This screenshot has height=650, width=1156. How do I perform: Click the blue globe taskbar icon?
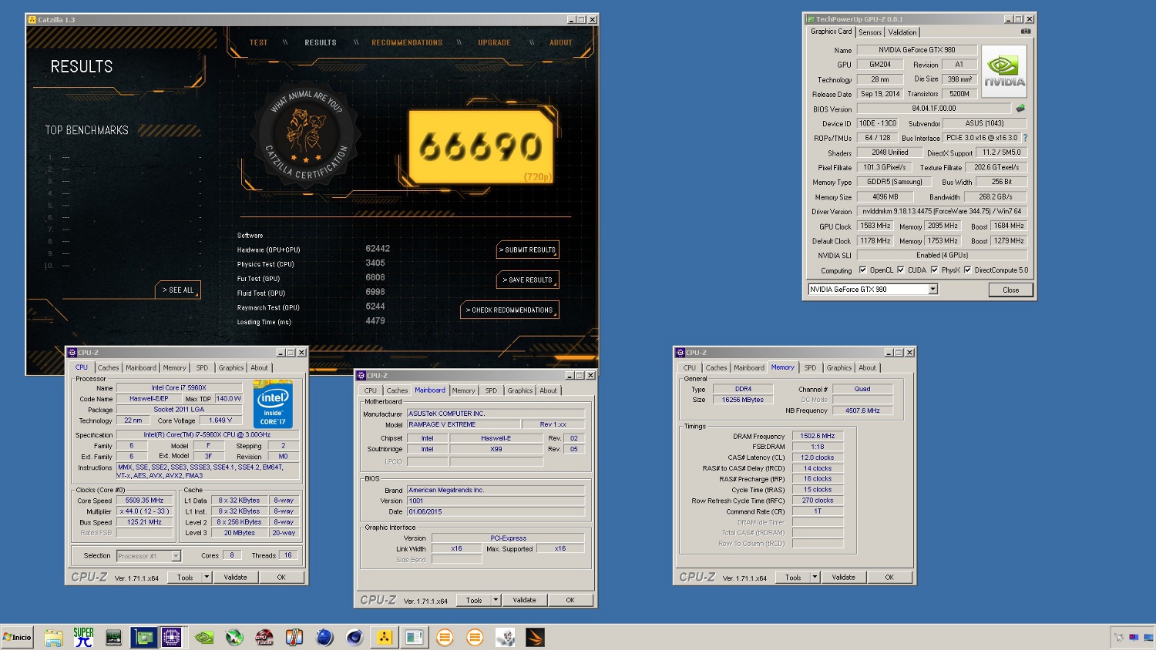point(324,637)
